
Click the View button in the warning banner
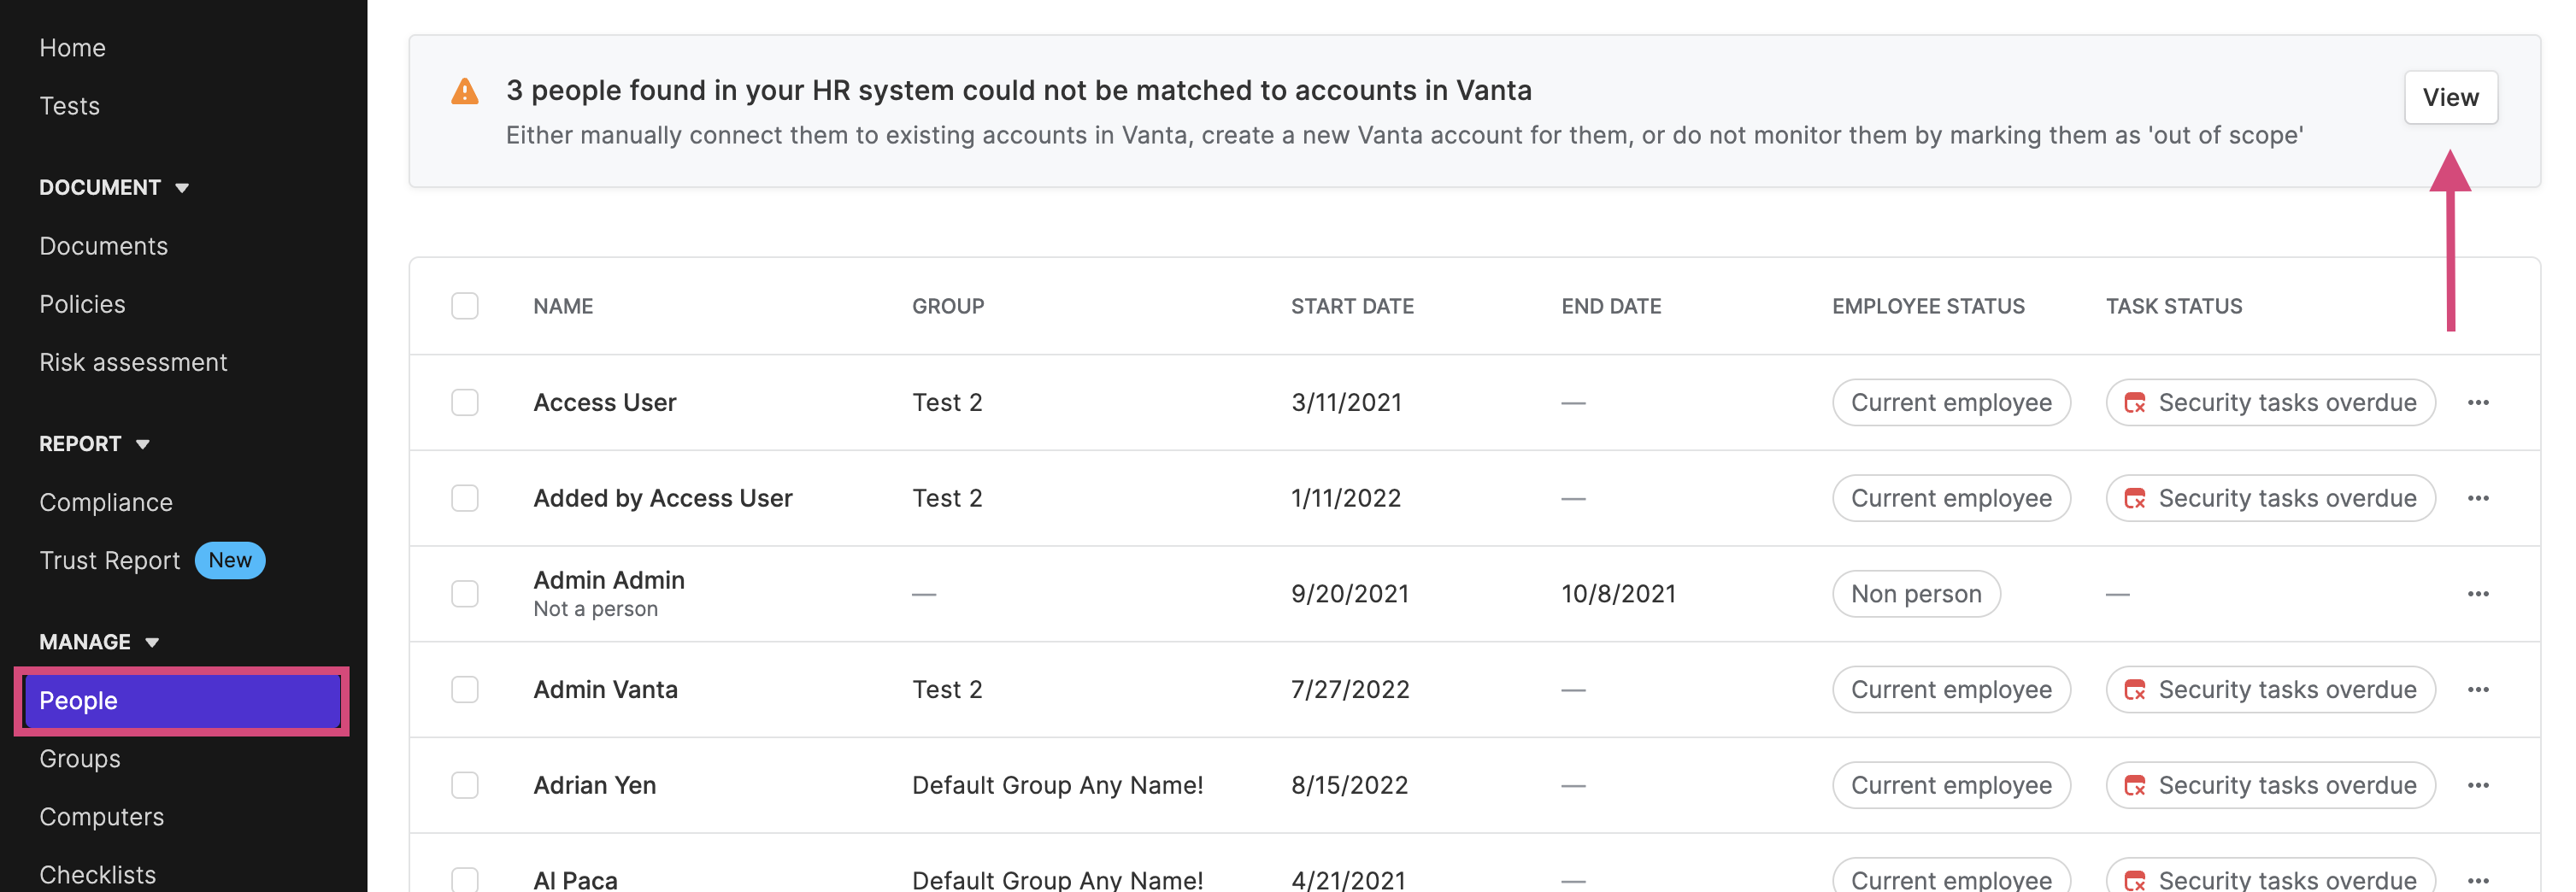tap(2450, 97)
